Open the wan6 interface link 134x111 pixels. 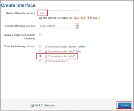(x=82, y=47)
